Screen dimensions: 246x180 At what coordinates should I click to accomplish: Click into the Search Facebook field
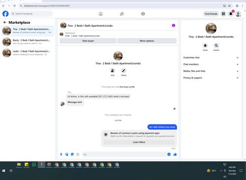31,14
